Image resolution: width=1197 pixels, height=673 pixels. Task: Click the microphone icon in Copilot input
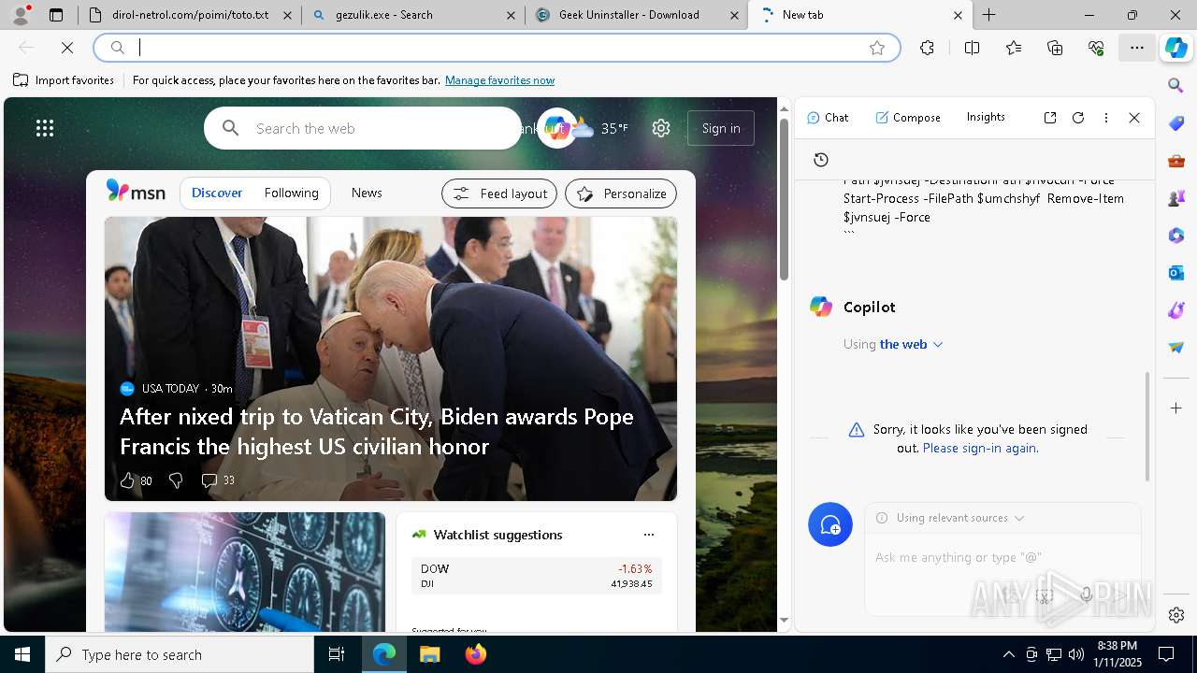(1086, 595)
